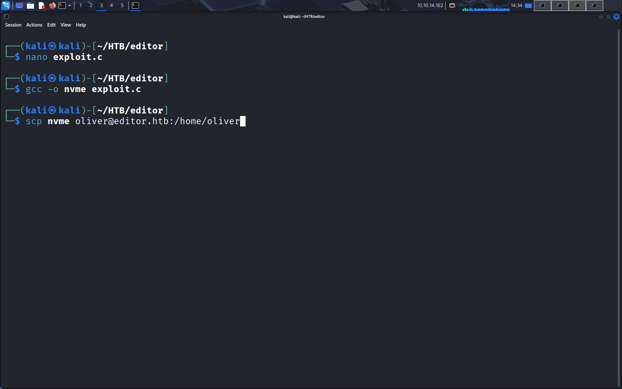The width and height of the screenshot is (622, 389).
Task: Open the terminal launcher icon
Action: coord(62,6)
